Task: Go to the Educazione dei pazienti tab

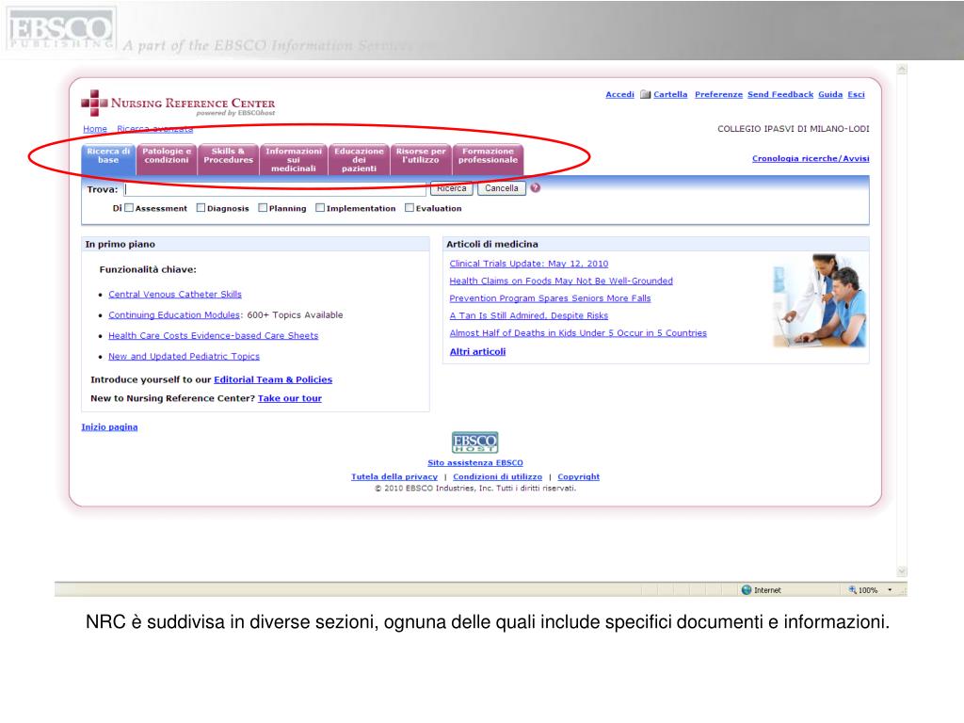Action: point(359,159)
